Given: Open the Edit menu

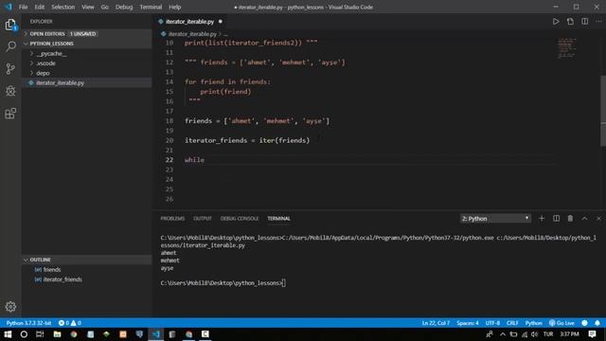Looking at the screenshot, I should click(x=40, y=7).
